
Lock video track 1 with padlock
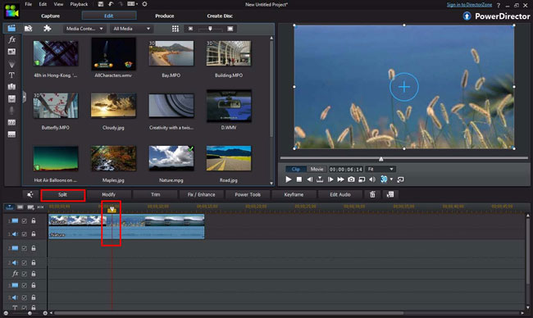[x=34, y=220]
